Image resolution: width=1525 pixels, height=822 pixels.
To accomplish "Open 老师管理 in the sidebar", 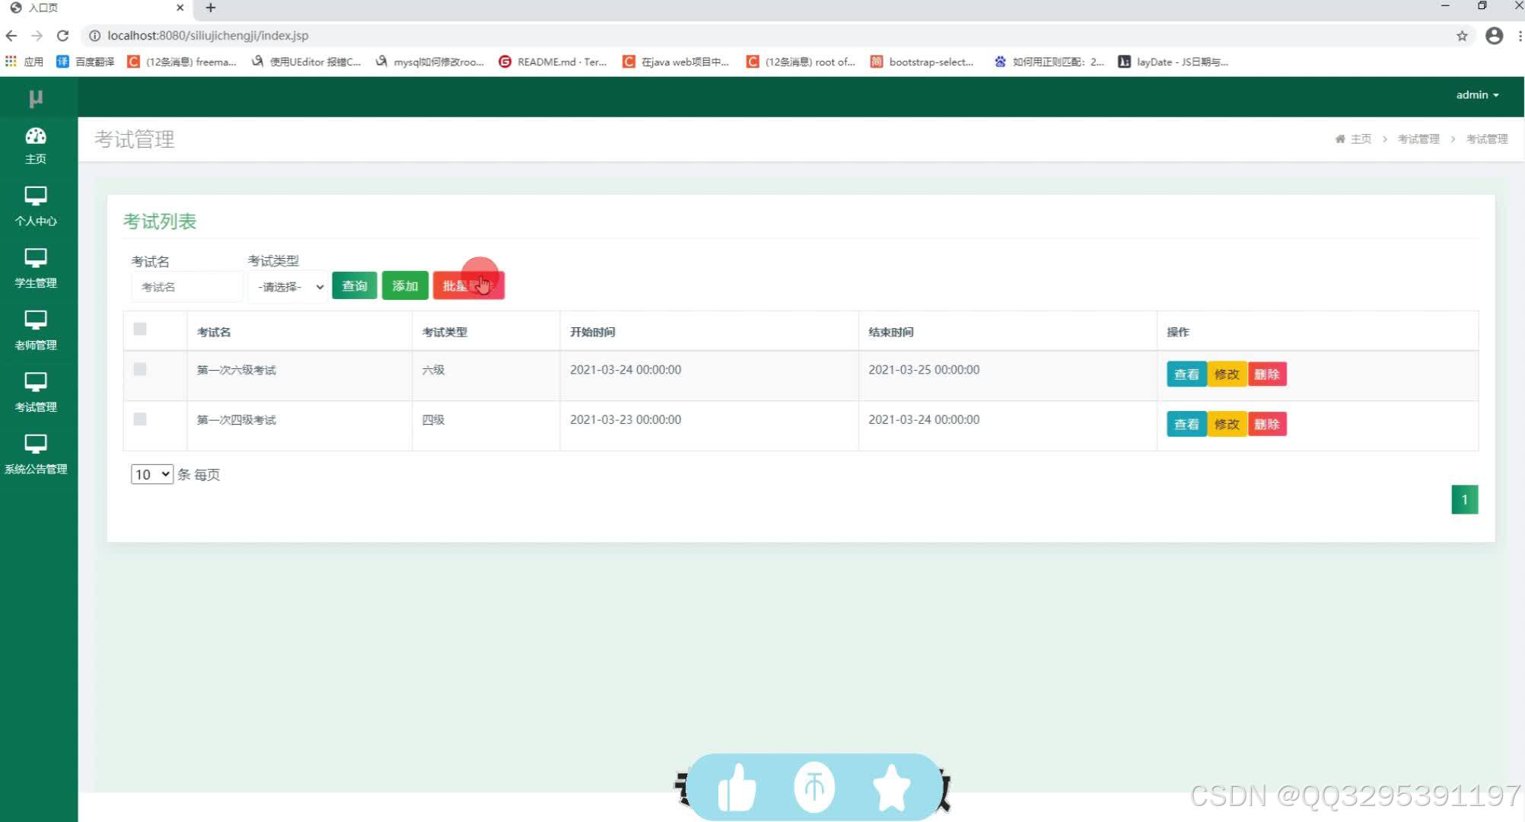I will 36,330.
